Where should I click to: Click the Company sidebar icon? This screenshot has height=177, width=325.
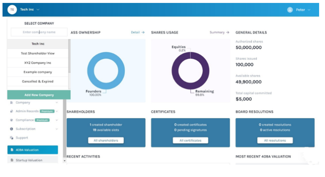click(11, 103)
